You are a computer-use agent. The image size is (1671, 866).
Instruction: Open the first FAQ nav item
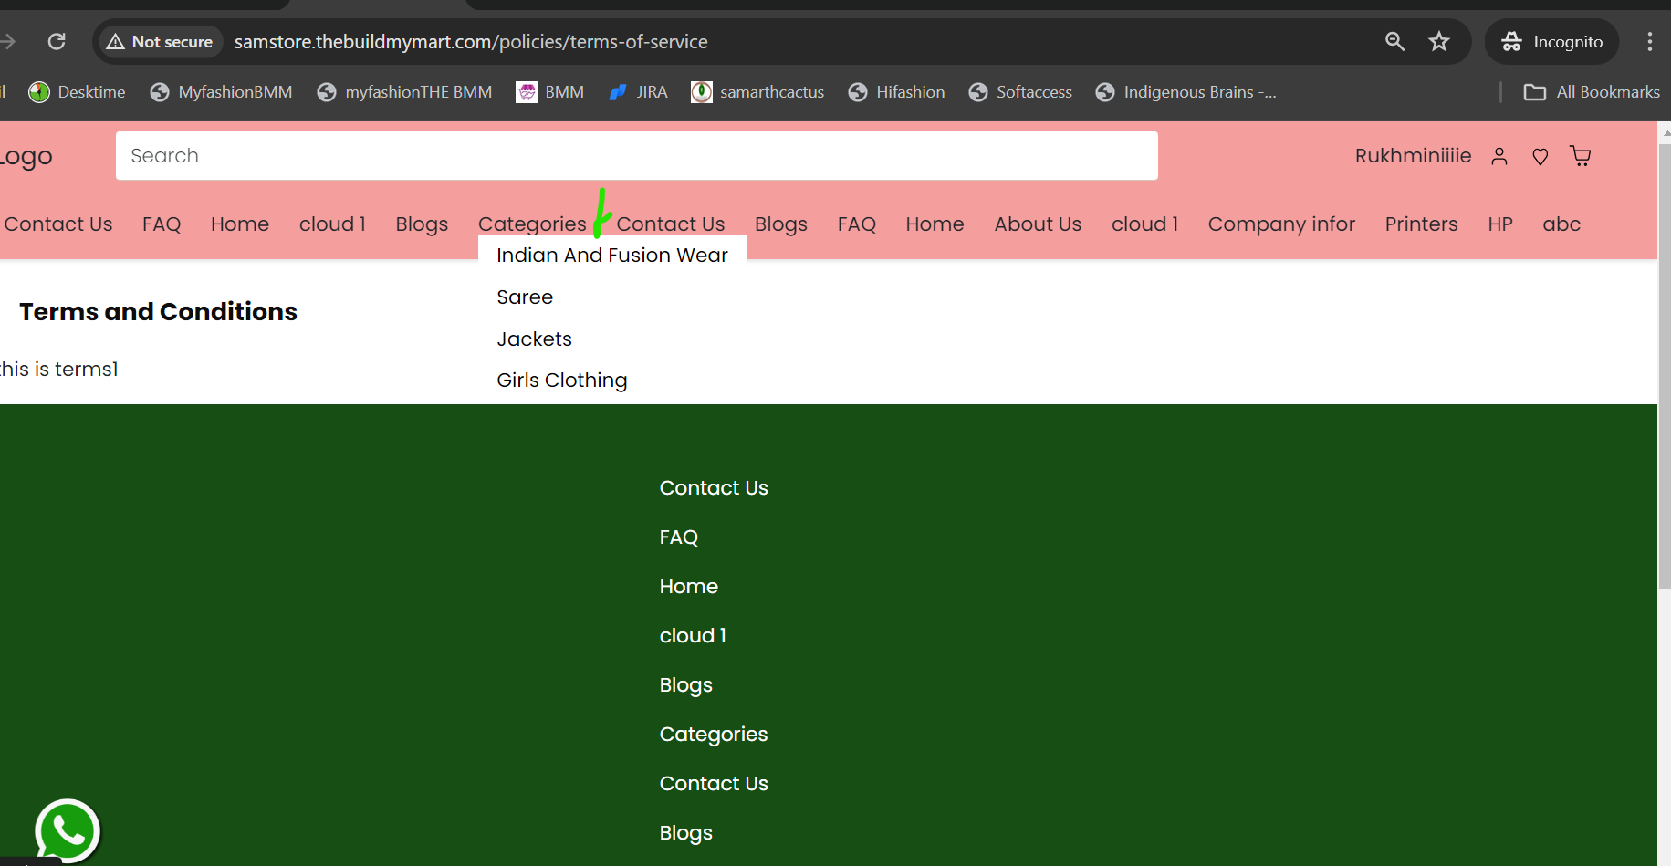(162, 224)
